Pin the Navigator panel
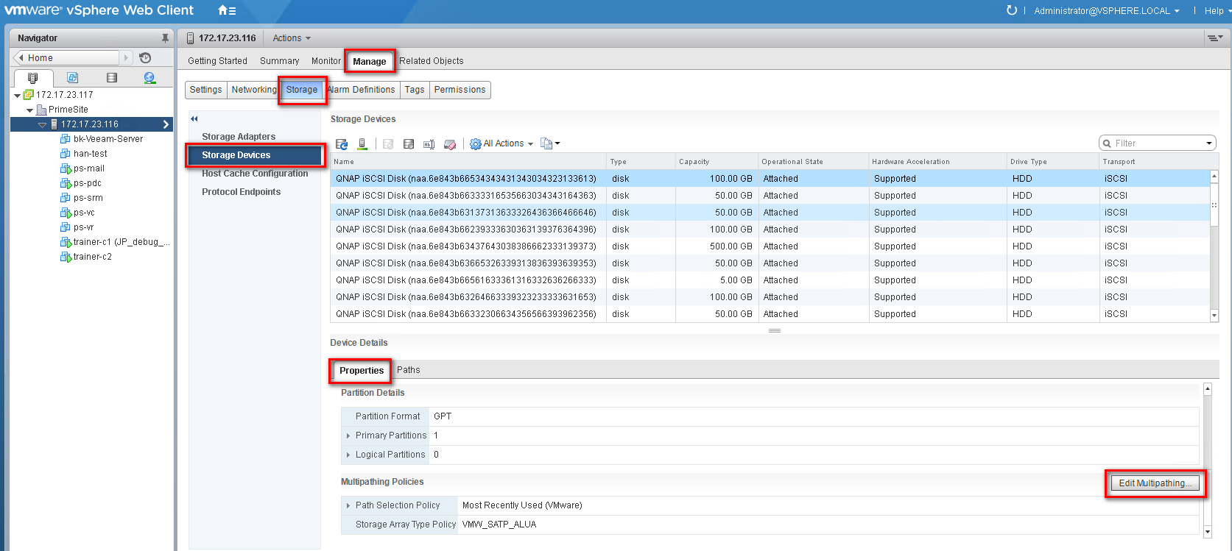The image size is (1232, 551). point(165,38)
